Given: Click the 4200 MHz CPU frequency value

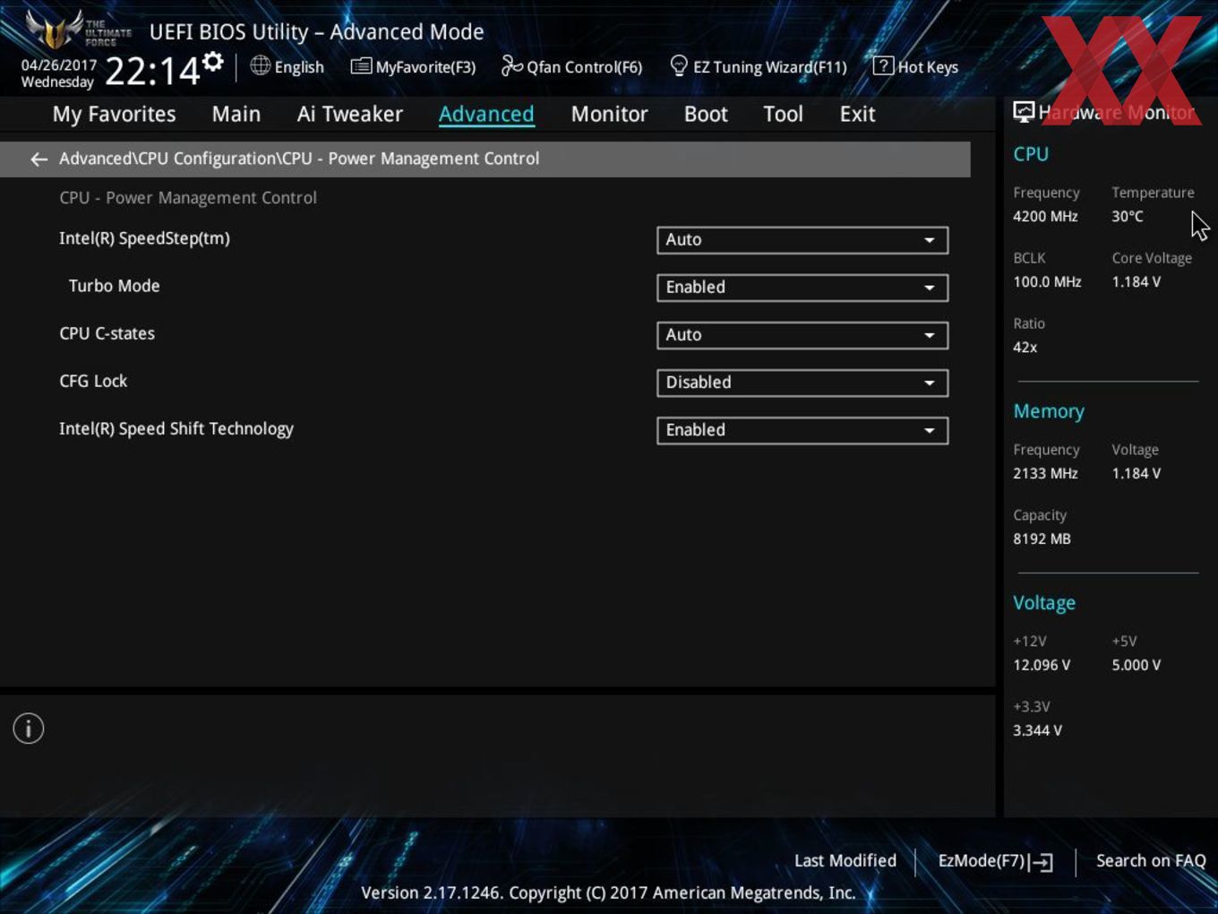Looking at the screenshot, I should click(x=1045, y=217).
